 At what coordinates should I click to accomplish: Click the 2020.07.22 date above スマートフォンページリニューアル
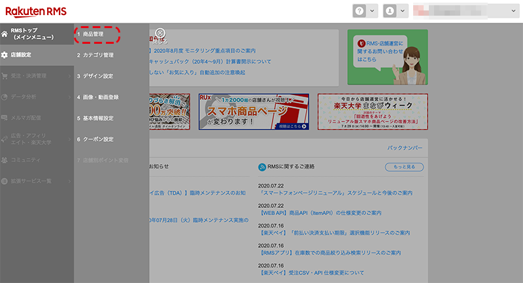coord(271,186)
